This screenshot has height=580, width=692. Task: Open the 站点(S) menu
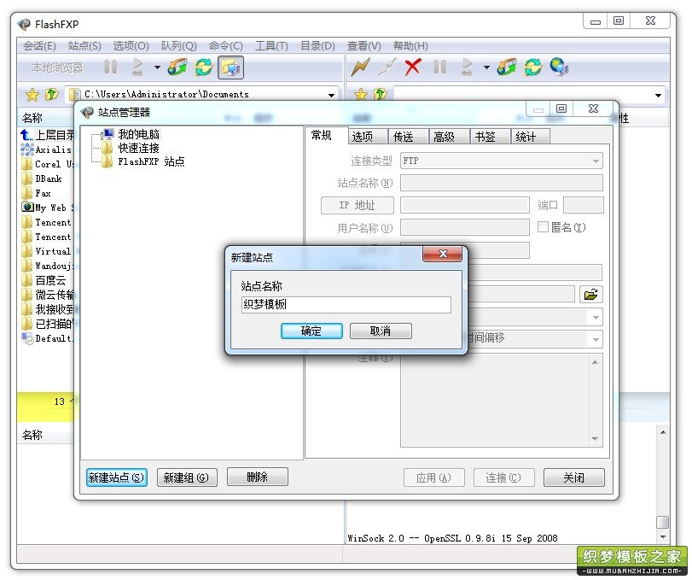click(84, 46)
